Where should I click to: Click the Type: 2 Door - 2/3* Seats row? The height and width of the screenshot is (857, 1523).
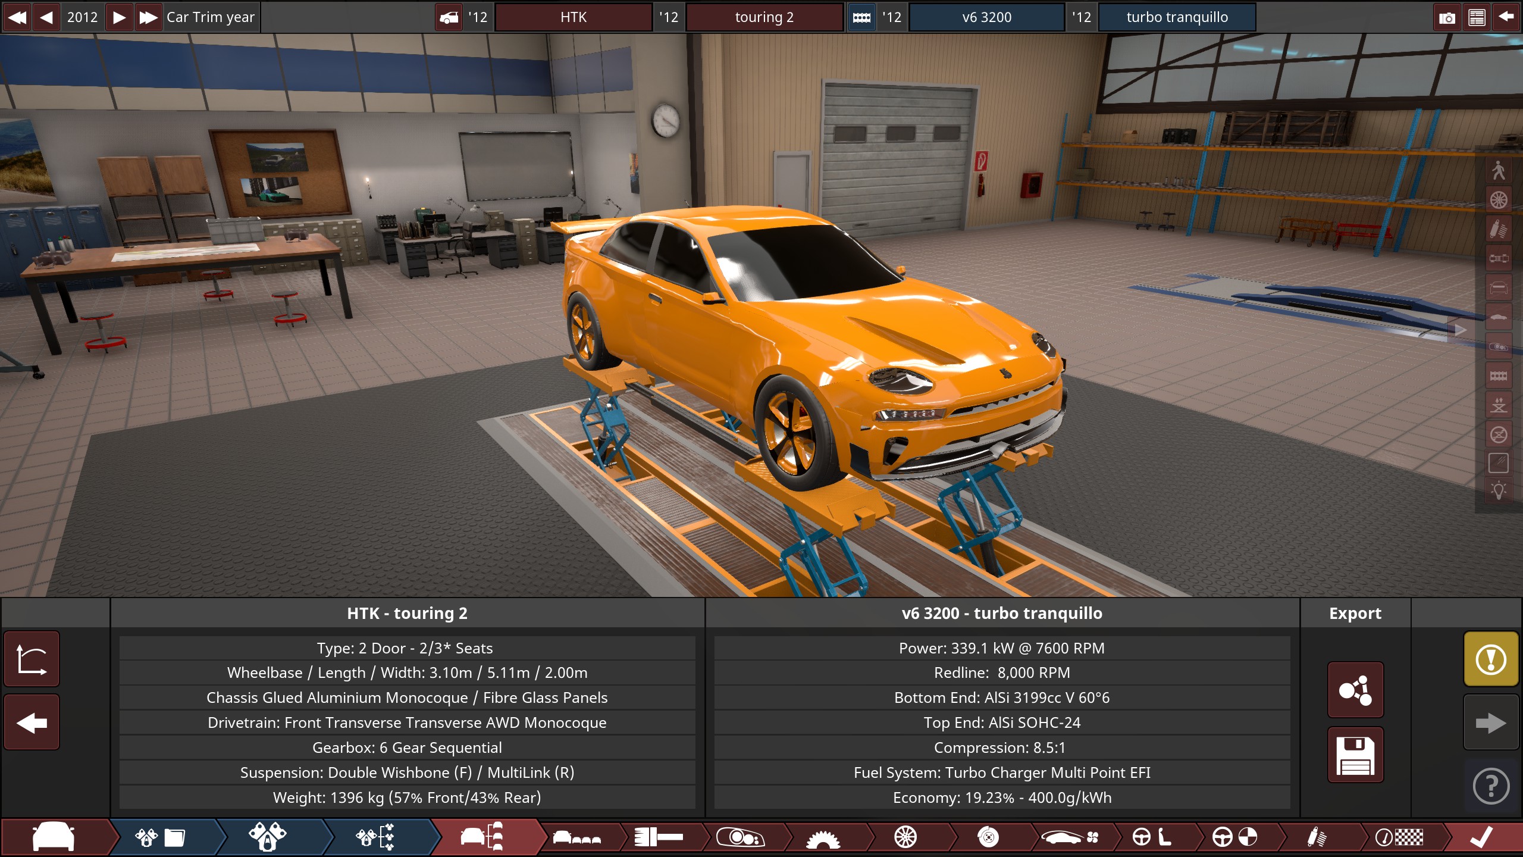pyautogui.click(x=408, y=648)
